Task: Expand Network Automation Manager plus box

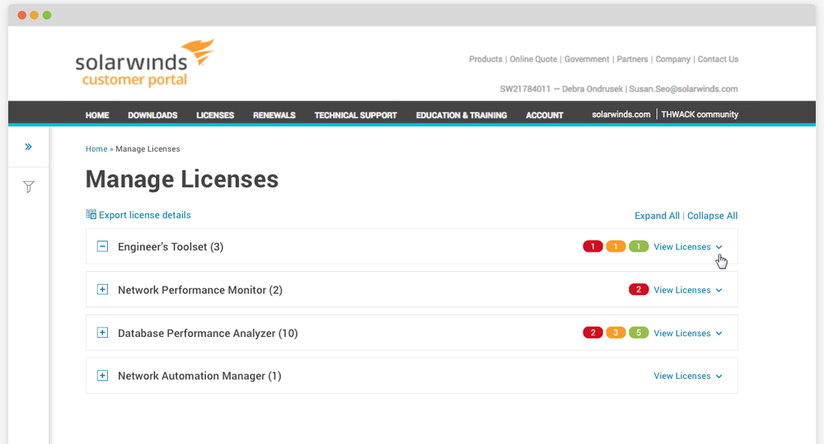Action: [102, 376]
